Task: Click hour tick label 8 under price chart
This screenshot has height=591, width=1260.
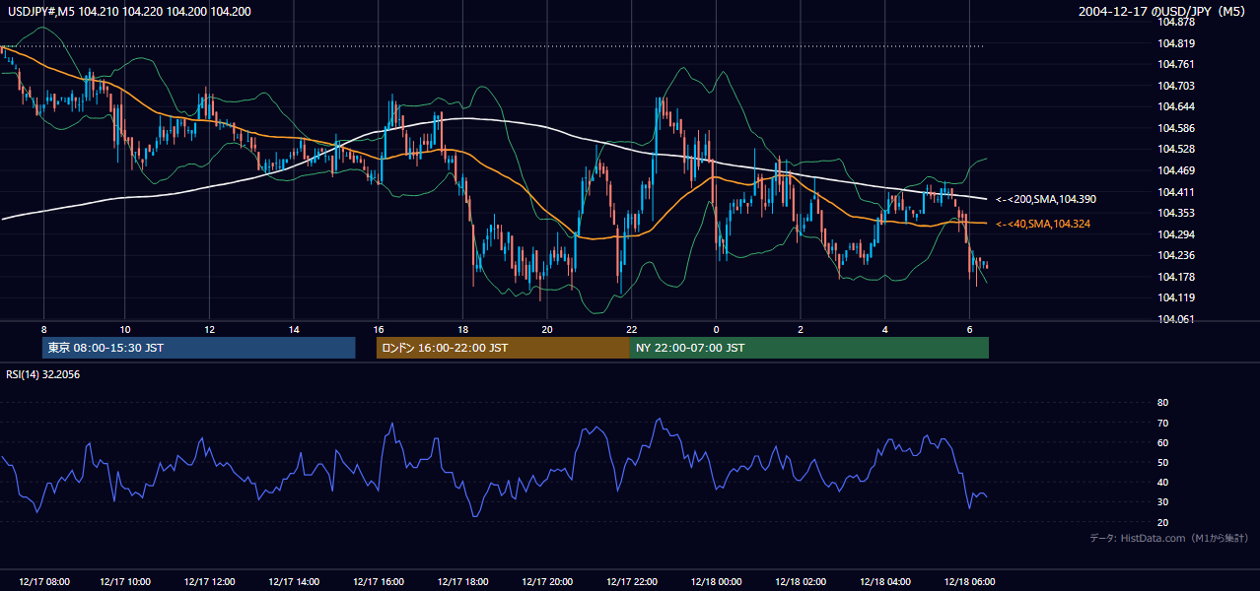Action: (x=43, y=329)
